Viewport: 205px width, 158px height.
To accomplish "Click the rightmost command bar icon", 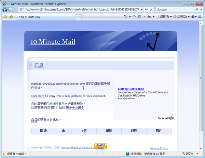I will [200, 17].
